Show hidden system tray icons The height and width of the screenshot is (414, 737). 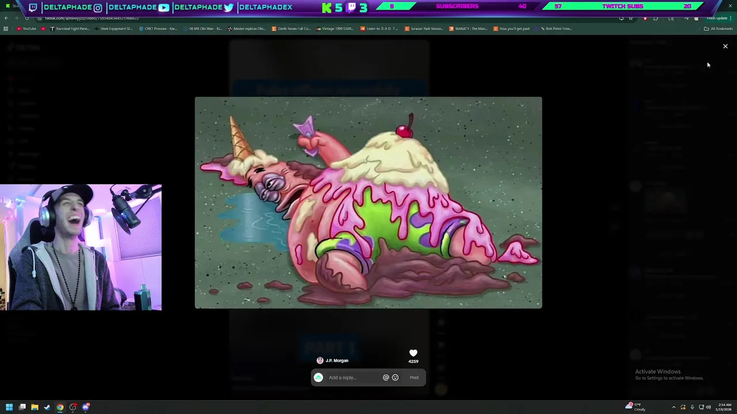674,407
